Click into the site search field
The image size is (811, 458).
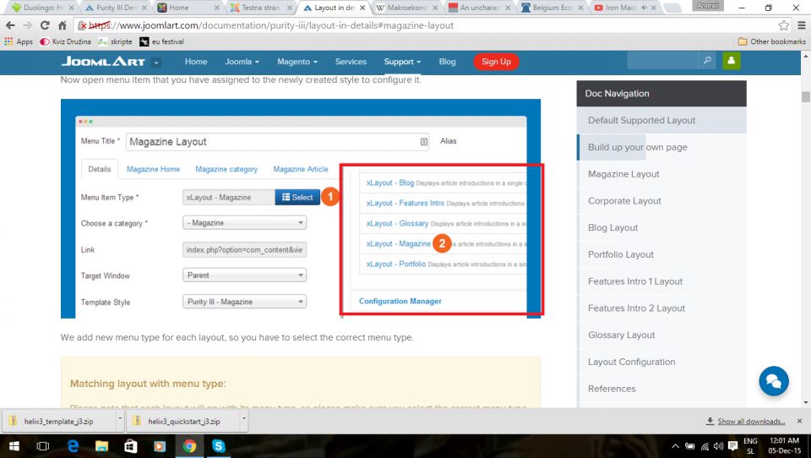(662, 61)
